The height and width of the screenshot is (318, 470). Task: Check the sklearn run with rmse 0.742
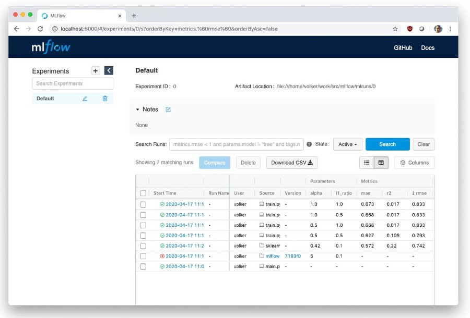[143, 246]
